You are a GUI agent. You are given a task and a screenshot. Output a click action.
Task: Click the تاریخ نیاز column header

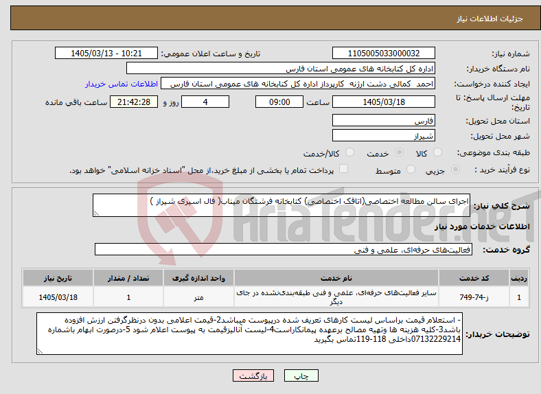(x=58, y=278)
